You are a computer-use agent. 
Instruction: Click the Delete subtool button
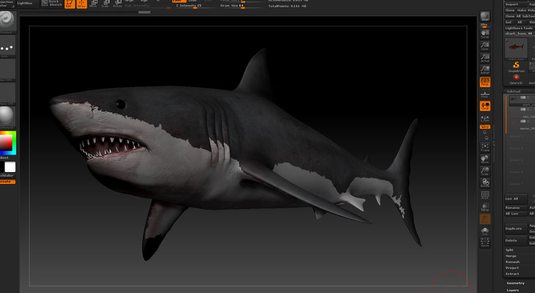(x=516, y=240)
